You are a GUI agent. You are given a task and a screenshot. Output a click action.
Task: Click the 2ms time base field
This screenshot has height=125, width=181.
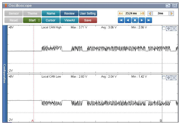(161, 13)
